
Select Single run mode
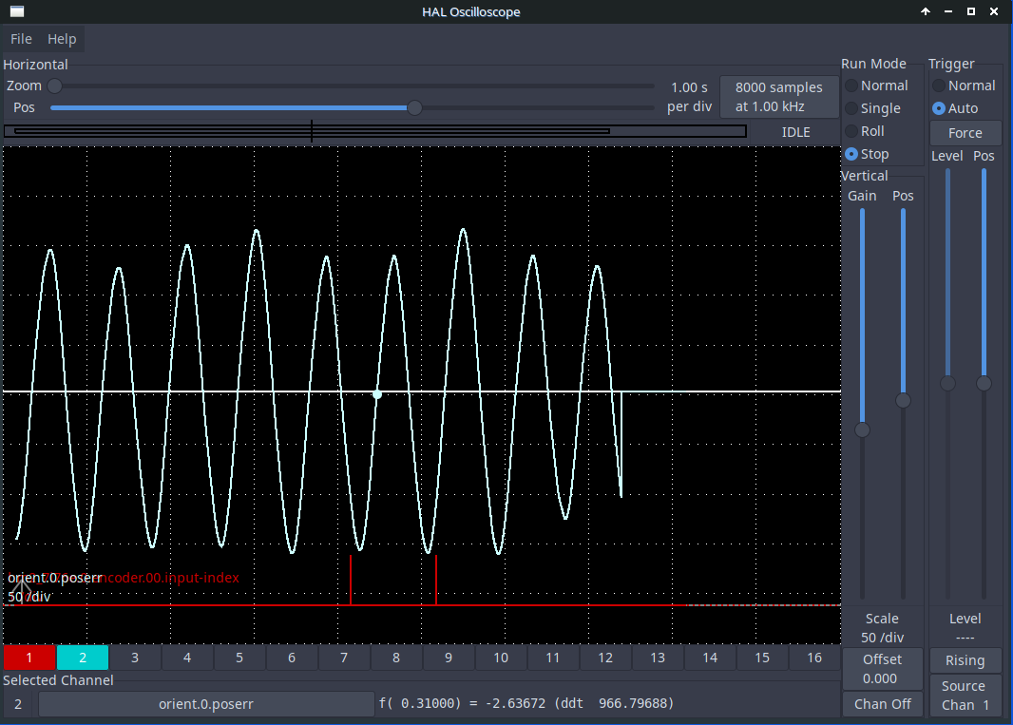pos(872,108)
